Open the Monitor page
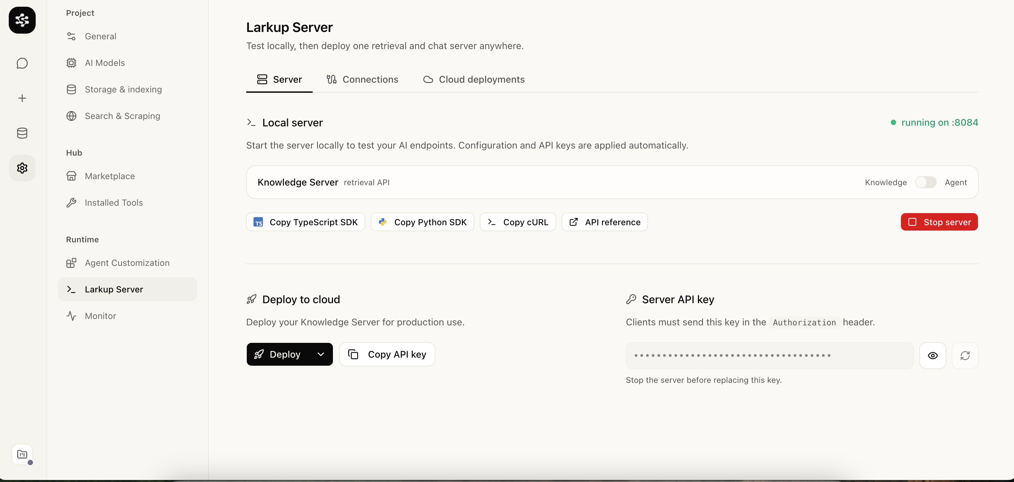Screen dimensions: 1014x482 coord(128,316)
